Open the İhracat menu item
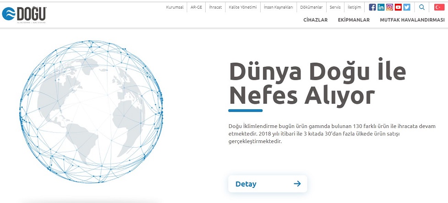448x203 pixels. 215,7
